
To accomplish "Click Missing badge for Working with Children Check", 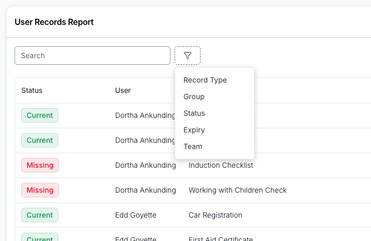I will click(39, 190).
